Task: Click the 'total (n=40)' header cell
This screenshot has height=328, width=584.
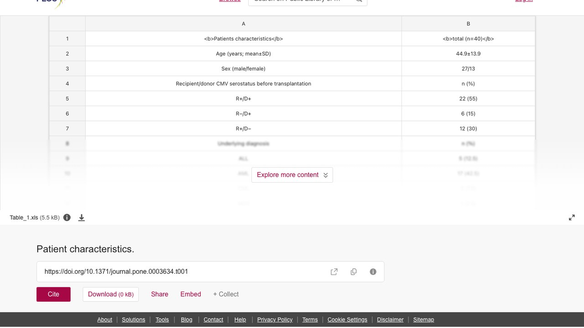Action: (468, 39)
